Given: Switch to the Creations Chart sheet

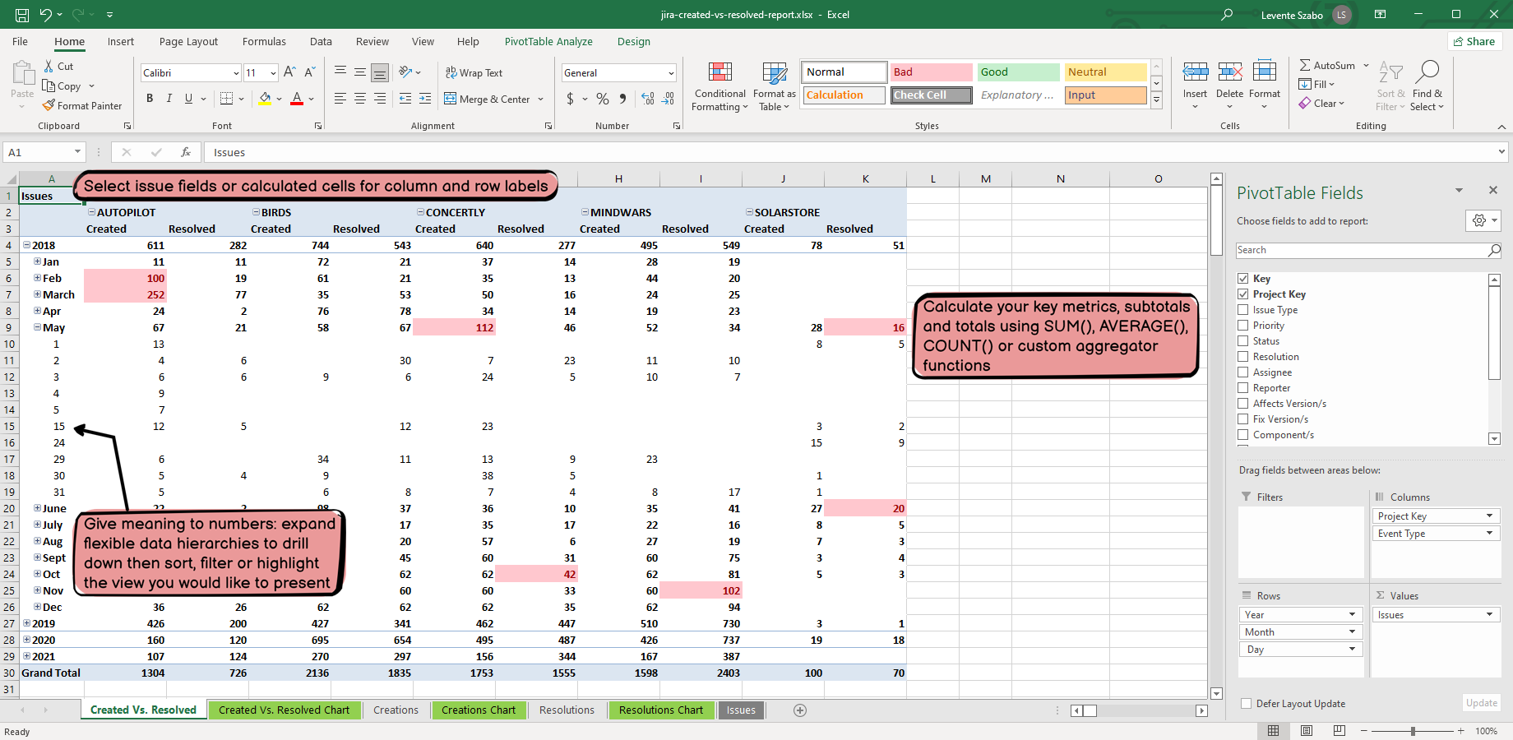Looking at the screenshot, I should coord(478,710).
